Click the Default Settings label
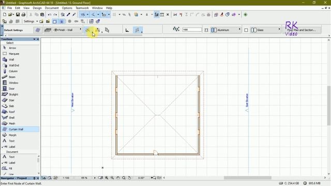 [x=13, y=30]
